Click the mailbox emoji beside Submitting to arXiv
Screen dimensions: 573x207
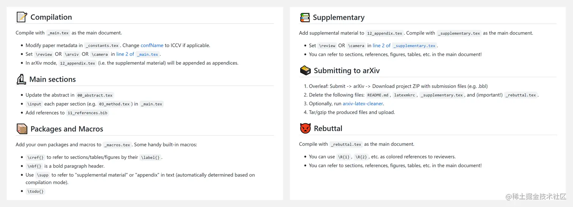[305, 70]
